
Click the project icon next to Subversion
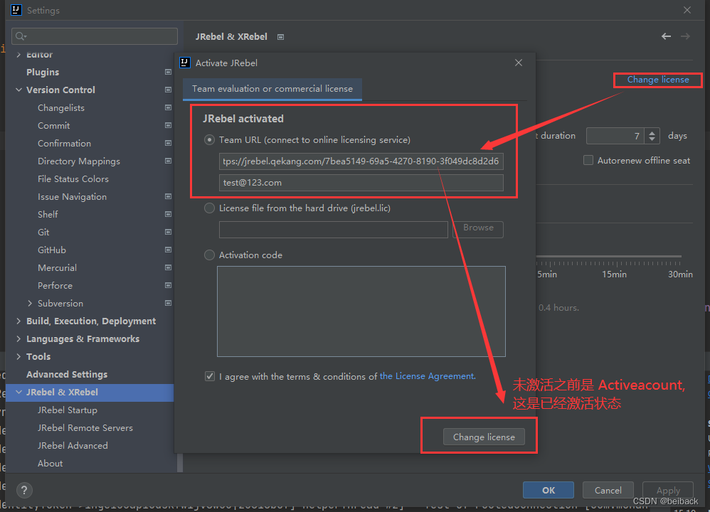(168, 303)
